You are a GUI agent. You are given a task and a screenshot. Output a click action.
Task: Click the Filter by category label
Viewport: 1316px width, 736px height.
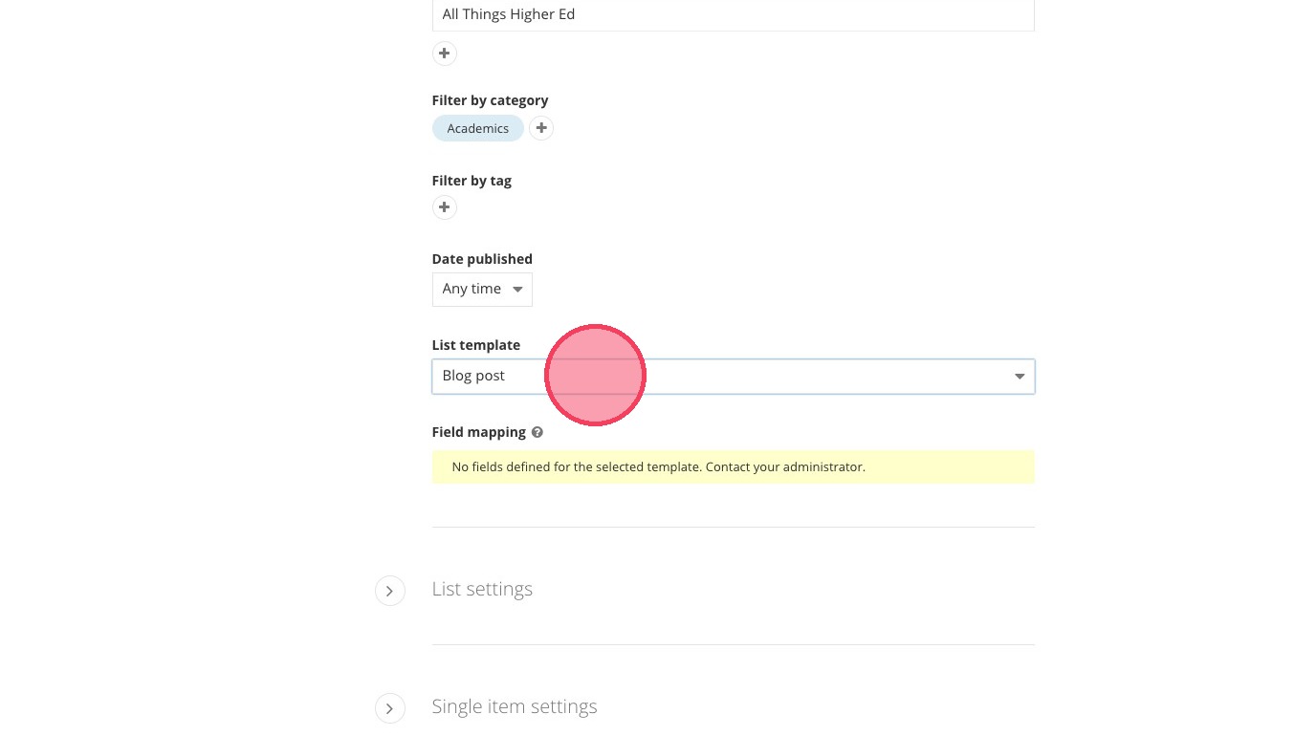tap(490, 100)
